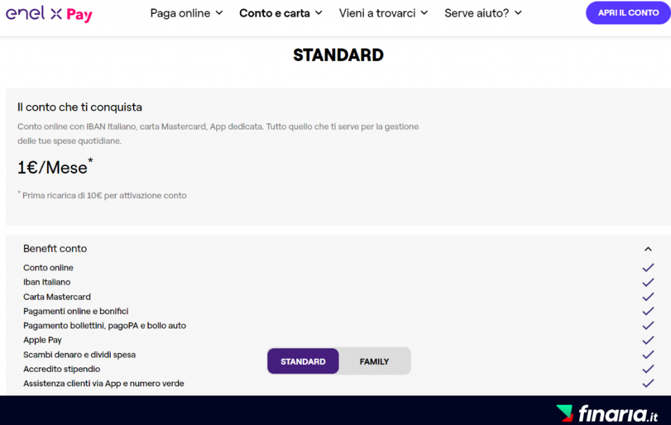Expand the Vieni a trovarci dropdown
Viewport: 671px width, 425px height.
tap(383, 13)
